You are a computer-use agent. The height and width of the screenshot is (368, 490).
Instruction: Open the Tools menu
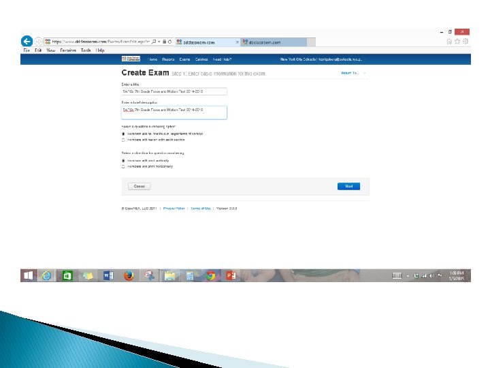tap(86, 50)
